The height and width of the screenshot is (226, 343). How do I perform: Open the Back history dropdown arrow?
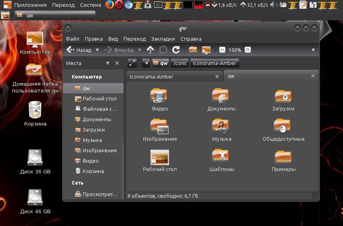(98, 50)
